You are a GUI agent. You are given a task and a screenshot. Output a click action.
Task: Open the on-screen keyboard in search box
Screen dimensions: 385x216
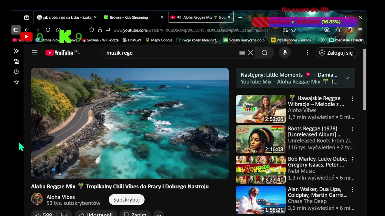tap(242, 53)
